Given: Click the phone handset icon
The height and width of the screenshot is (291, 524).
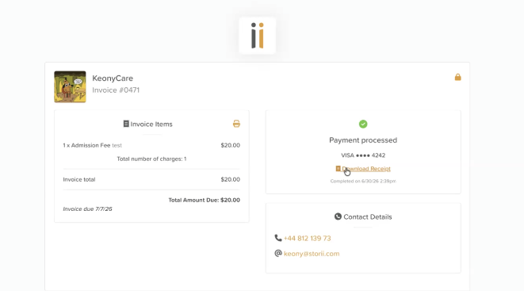Looking at the screenshot, I should pyautogui.click(x=278, y=238).
